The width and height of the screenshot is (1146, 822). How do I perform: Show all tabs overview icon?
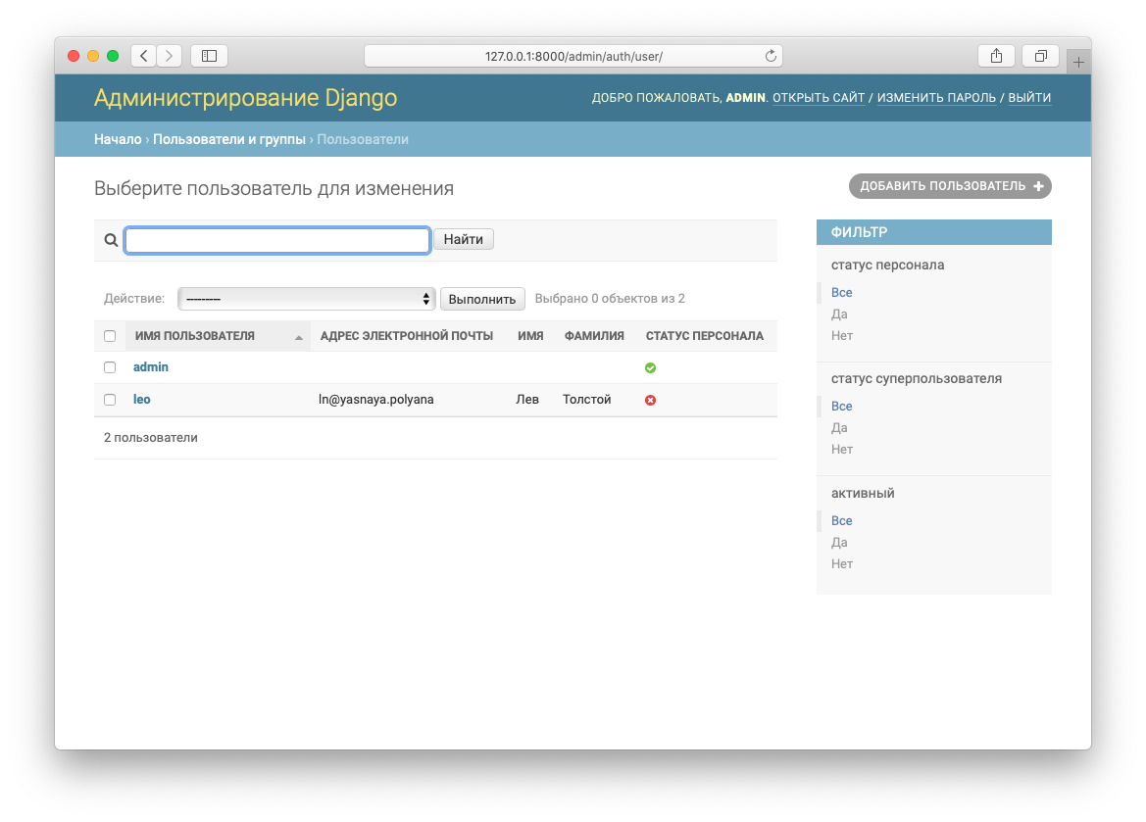tap(1041, 56)
